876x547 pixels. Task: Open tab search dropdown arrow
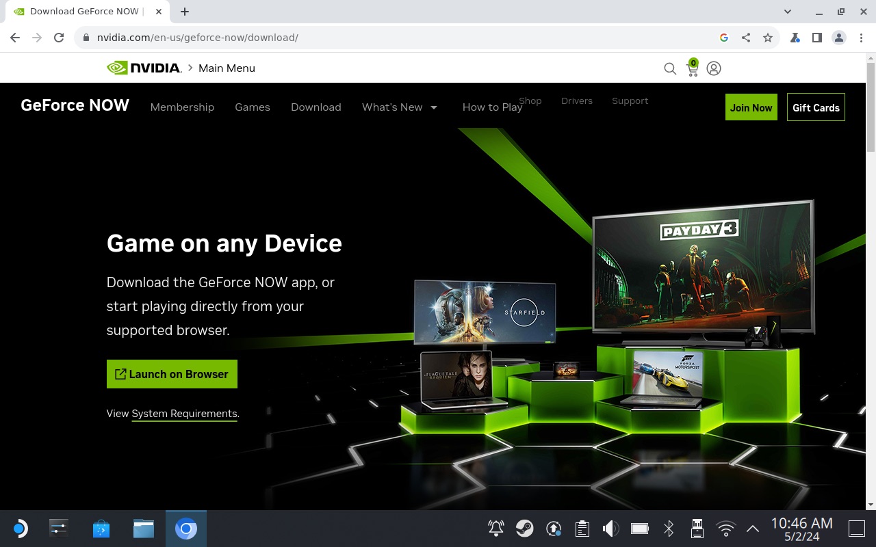click(788, 12)
